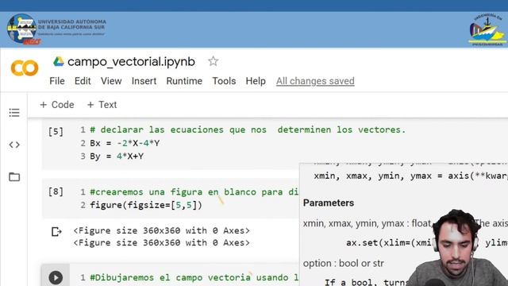Viewport: 508px width, 286px height.
Task: Click the [5] execution count indicator
Action: tap(56, 132)
